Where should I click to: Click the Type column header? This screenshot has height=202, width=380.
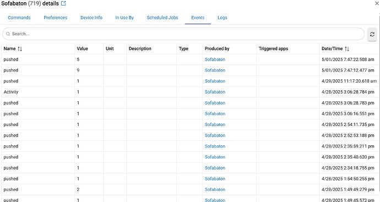(x=183, y=48)
